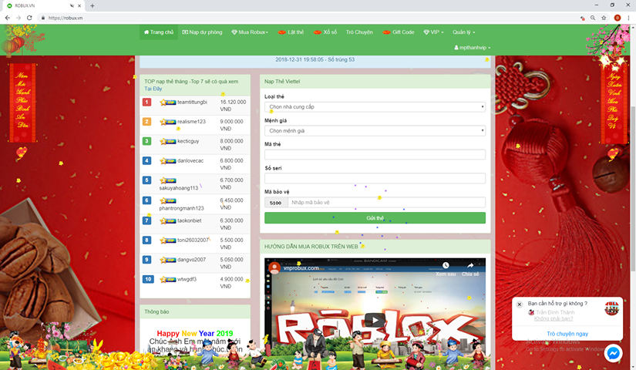Expand the Quản lý dropdown menu

[463, 32]
